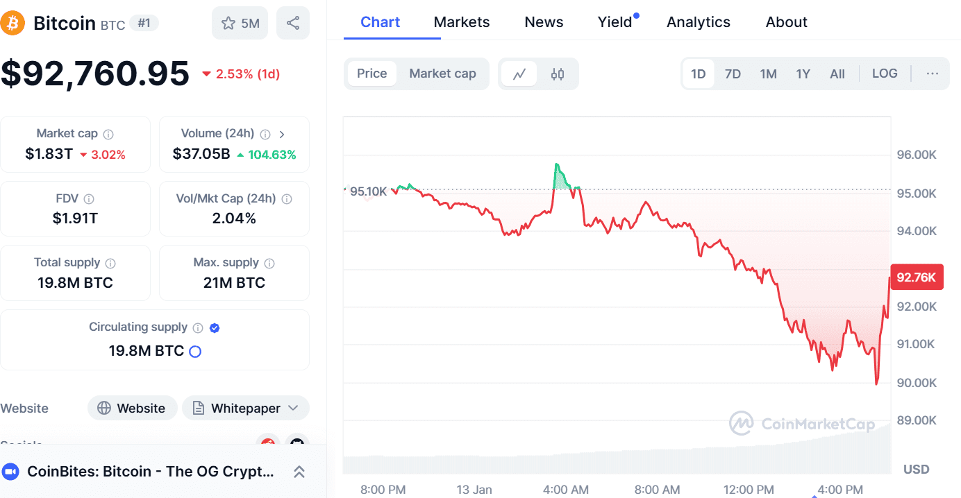Select the 7D chart timeframe
The image size is (961, 498).
[x=733, y=73]
